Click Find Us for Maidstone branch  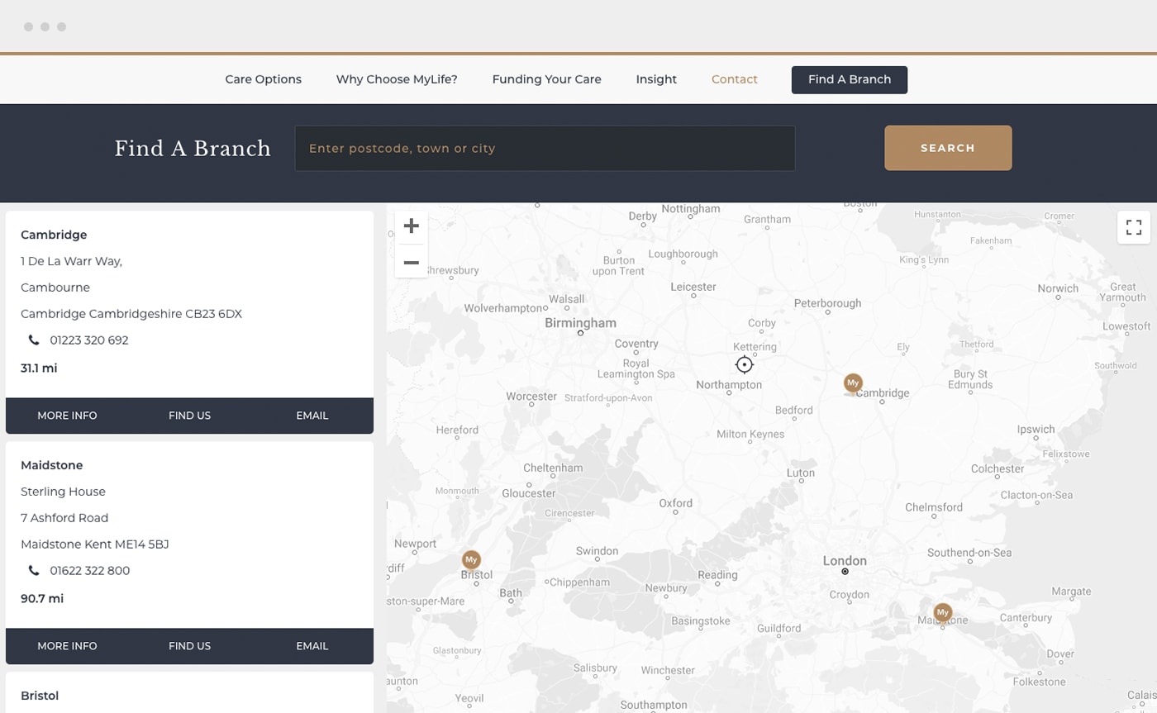tap(189, 646)
